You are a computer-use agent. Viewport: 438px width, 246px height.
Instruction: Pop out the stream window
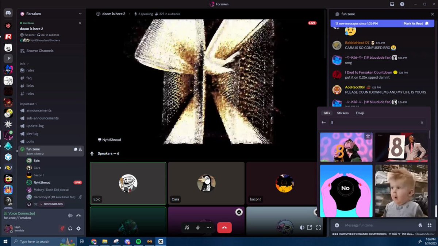310,227
